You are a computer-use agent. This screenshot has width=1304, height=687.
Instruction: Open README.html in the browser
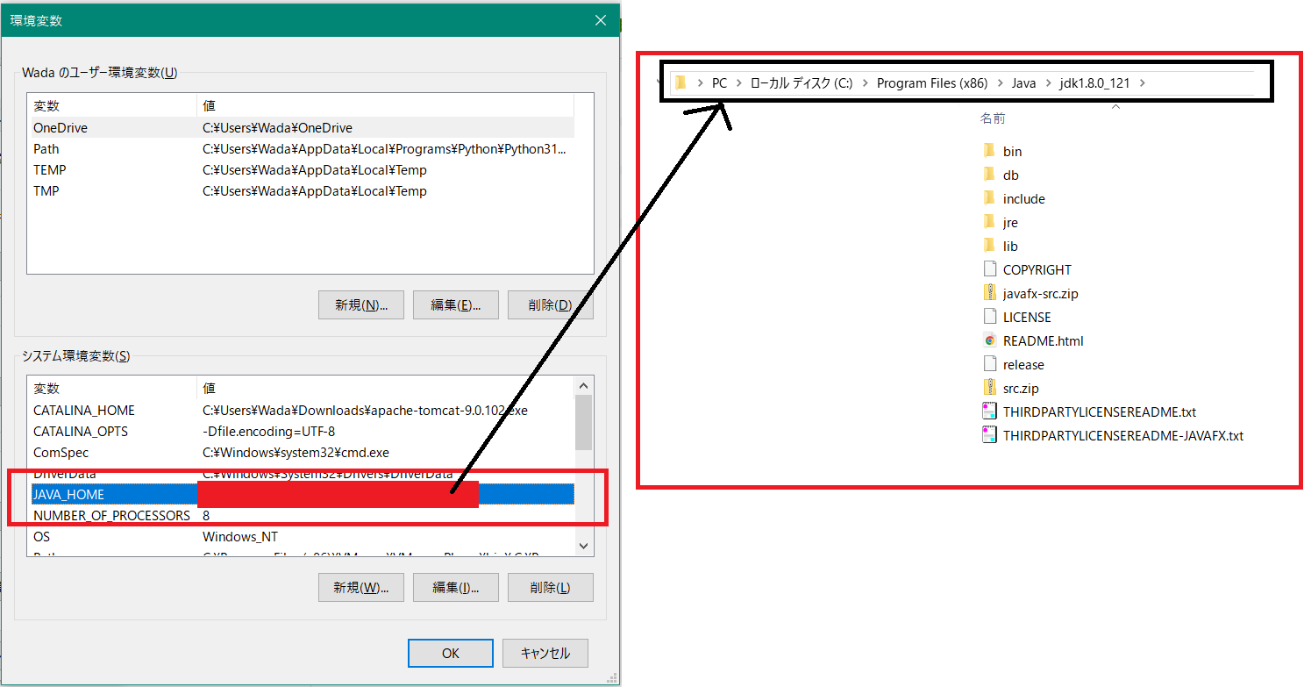pos(1044,340)
